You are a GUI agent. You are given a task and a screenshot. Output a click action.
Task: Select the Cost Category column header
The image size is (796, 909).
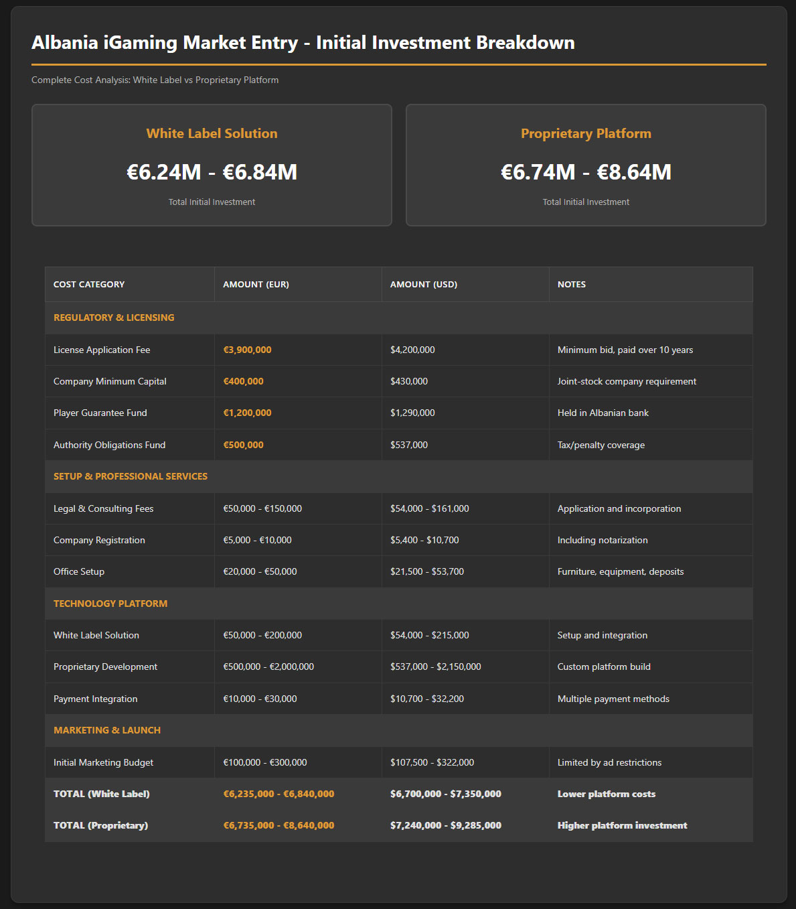pos(89,285)
